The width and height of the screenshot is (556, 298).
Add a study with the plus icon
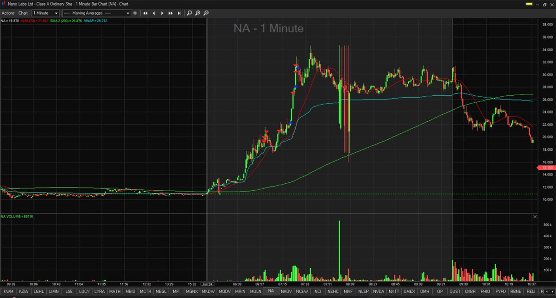click(135, 13)
